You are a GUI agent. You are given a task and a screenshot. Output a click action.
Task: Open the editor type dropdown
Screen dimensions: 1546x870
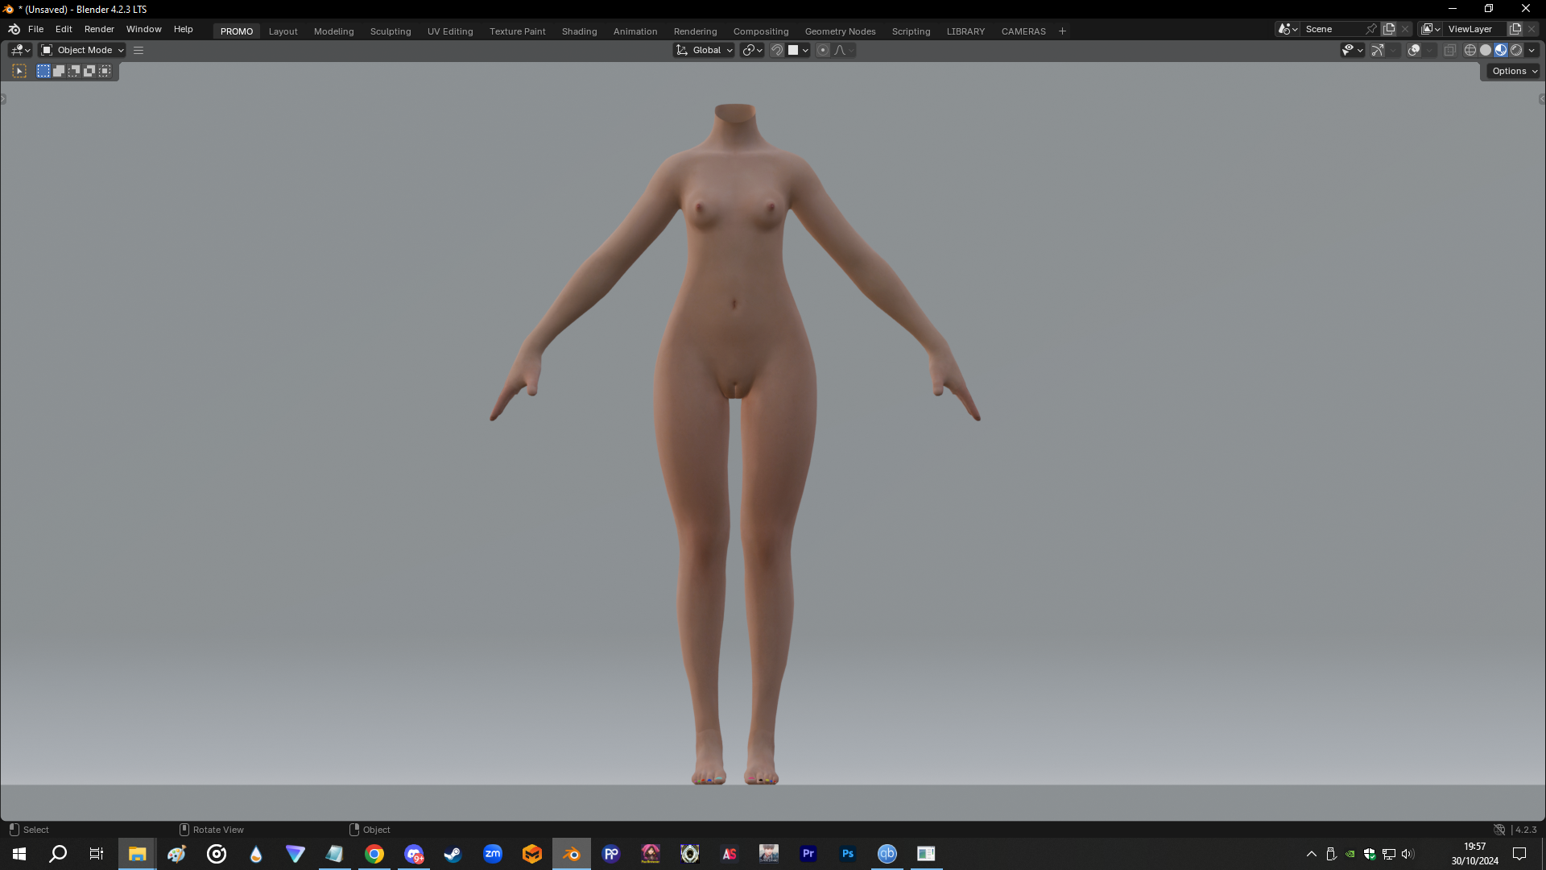pos(21,50)
